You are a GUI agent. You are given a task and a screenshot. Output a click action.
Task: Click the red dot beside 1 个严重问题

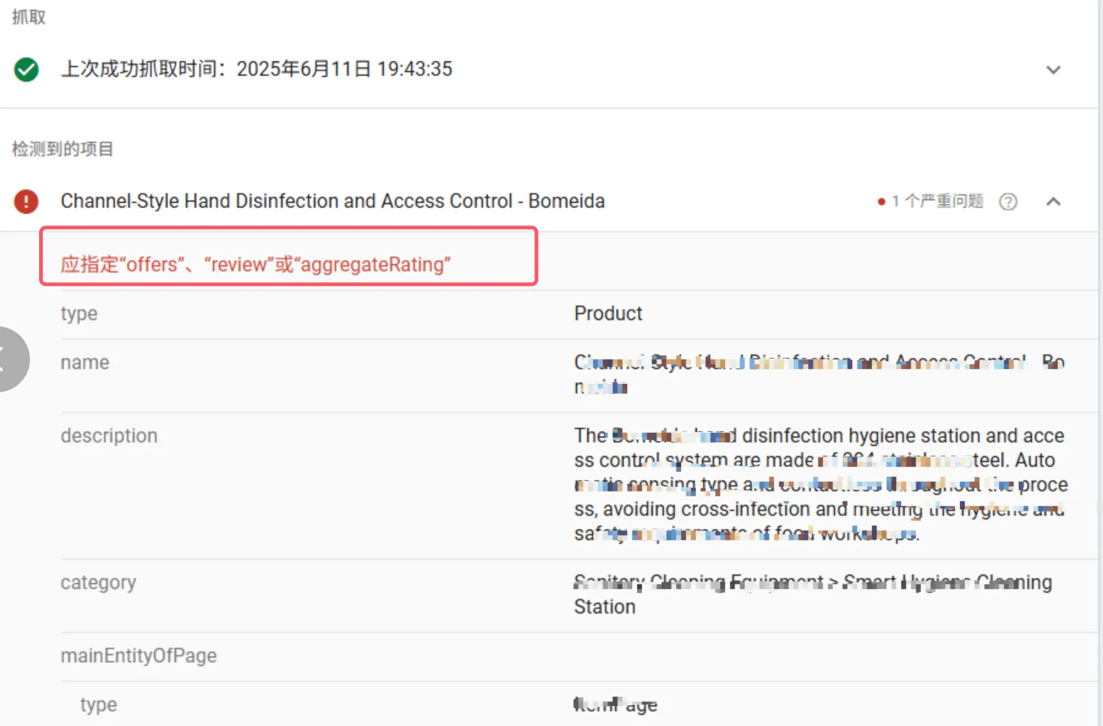pyautogui.click(x=881, y=202)
